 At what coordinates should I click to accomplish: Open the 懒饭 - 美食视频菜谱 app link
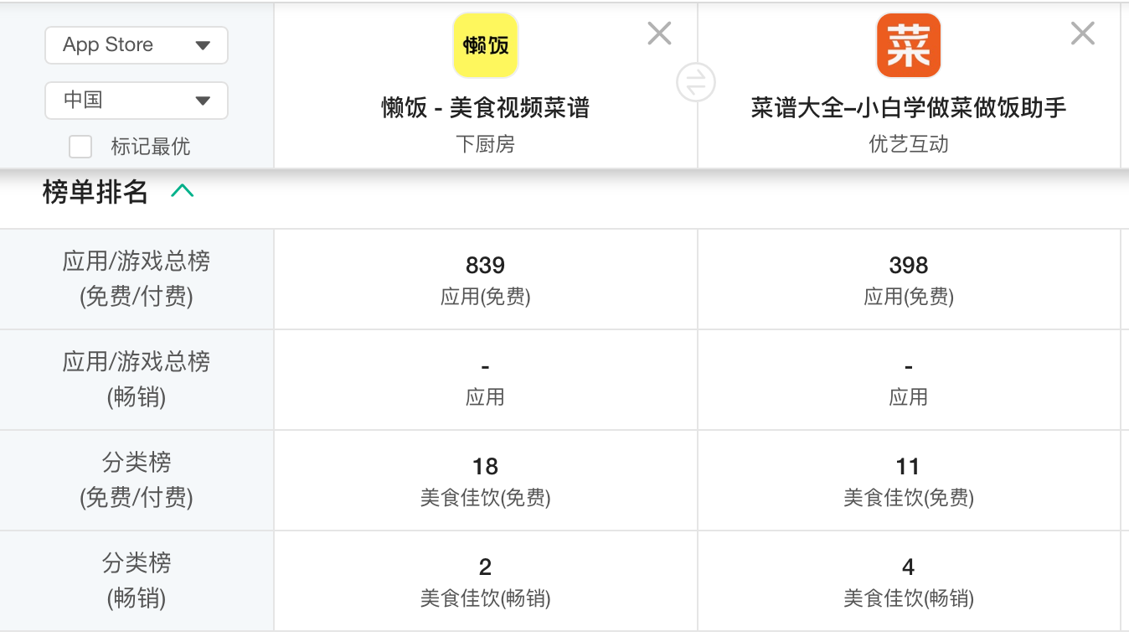[485, 109]
